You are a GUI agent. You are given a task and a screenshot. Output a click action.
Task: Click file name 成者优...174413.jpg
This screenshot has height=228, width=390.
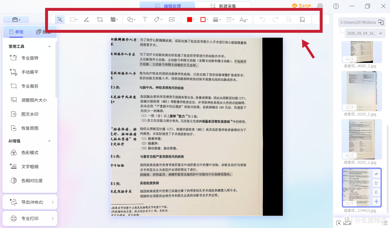pyautogui.click(x=360, y=211)
